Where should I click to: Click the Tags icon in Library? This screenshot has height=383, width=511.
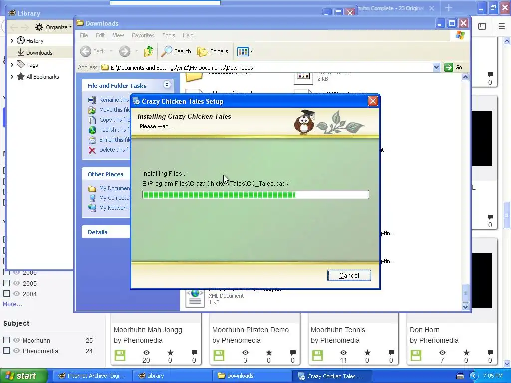[21, 64]
